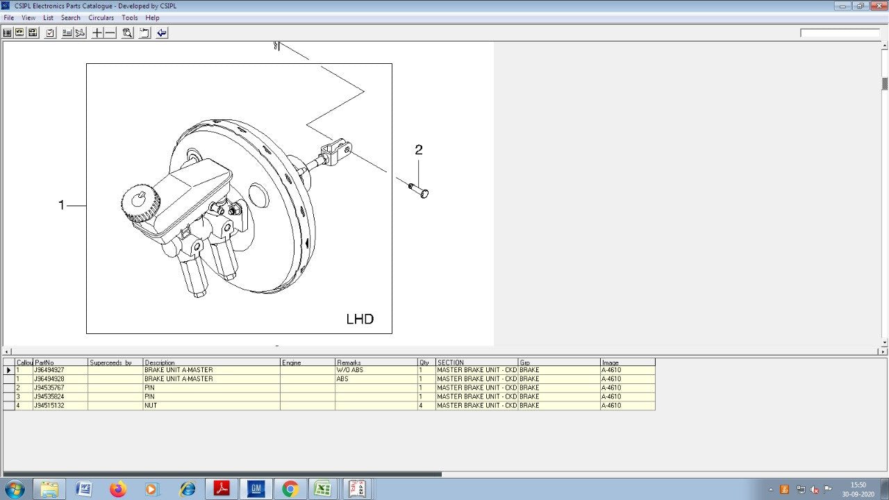This screenshot has height=500, width=889.
Task: Click the Image column header
Action: pyautogui.click(x=628, y=362)
